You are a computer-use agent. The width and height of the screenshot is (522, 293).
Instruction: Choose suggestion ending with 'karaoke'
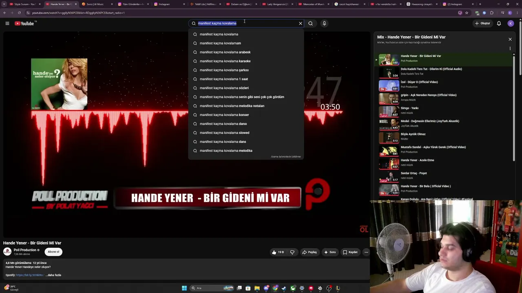coord(246,61)
